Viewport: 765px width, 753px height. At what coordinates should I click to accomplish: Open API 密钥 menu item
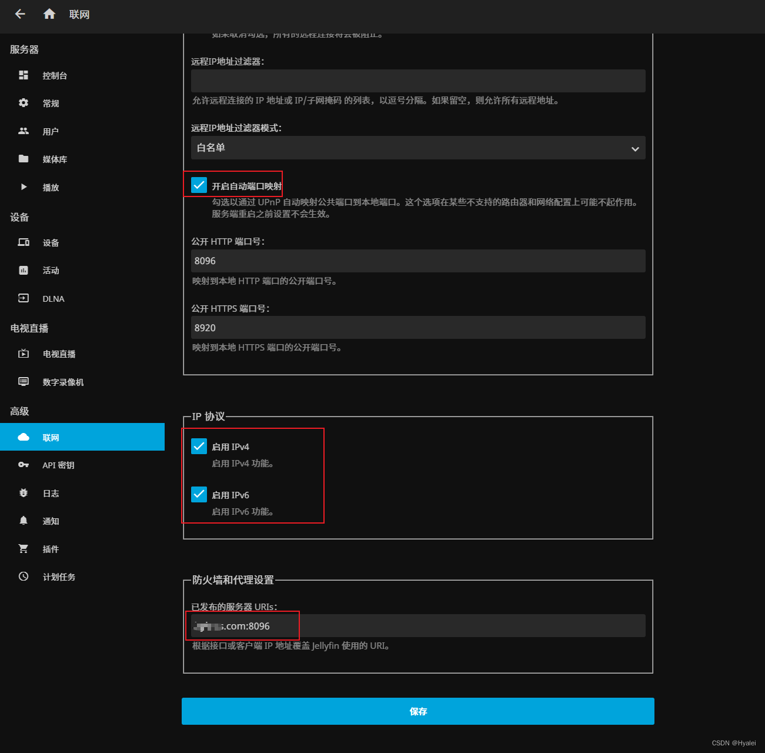click(82, 465)
